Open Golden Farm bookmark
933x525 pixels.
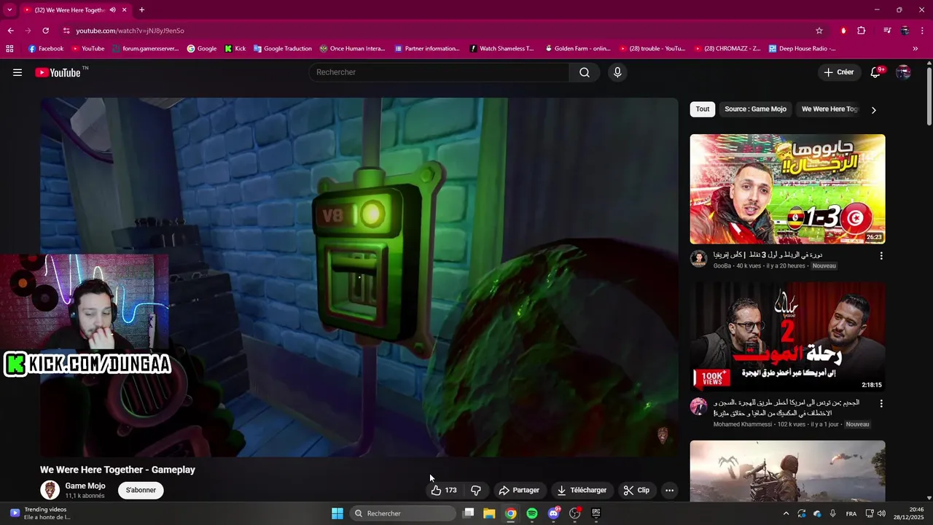577,49
